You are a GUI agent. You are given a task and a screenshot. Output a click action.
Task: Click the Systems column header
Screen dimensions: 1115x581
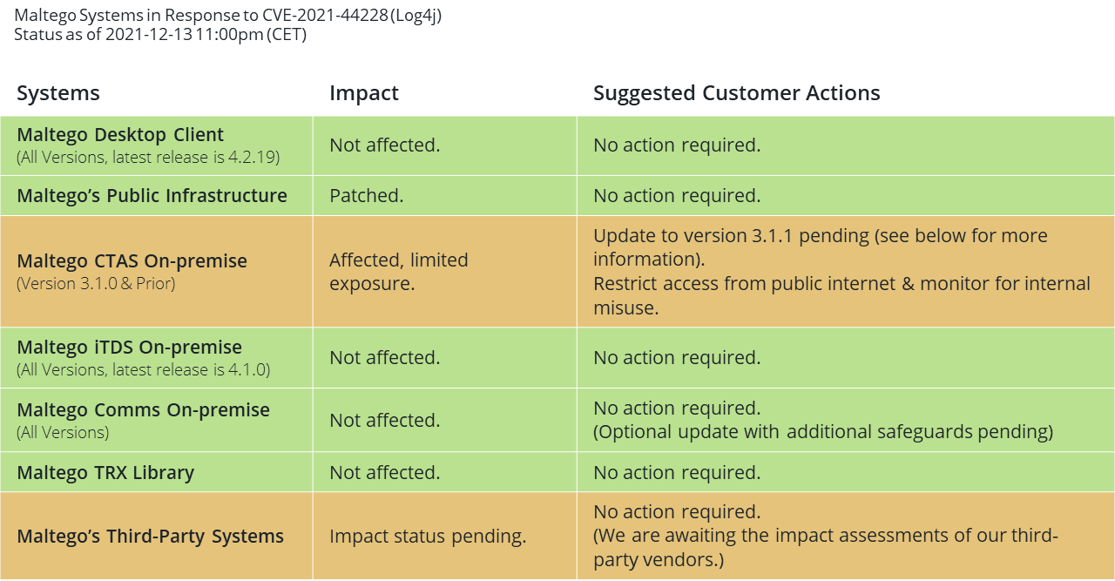pyautogui.click(x=58, y=93)
